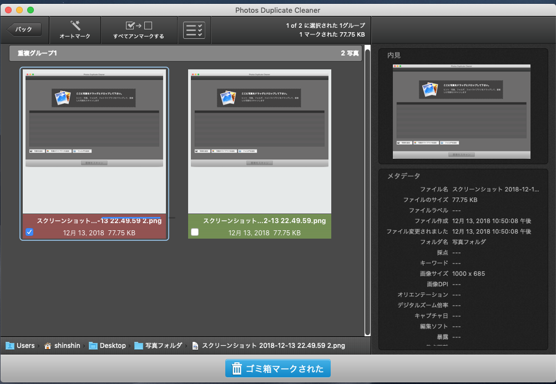Screen dimensions: 556x384
Task: Click the preview image in 内見 panel
Action: click(x=461, y=112)
